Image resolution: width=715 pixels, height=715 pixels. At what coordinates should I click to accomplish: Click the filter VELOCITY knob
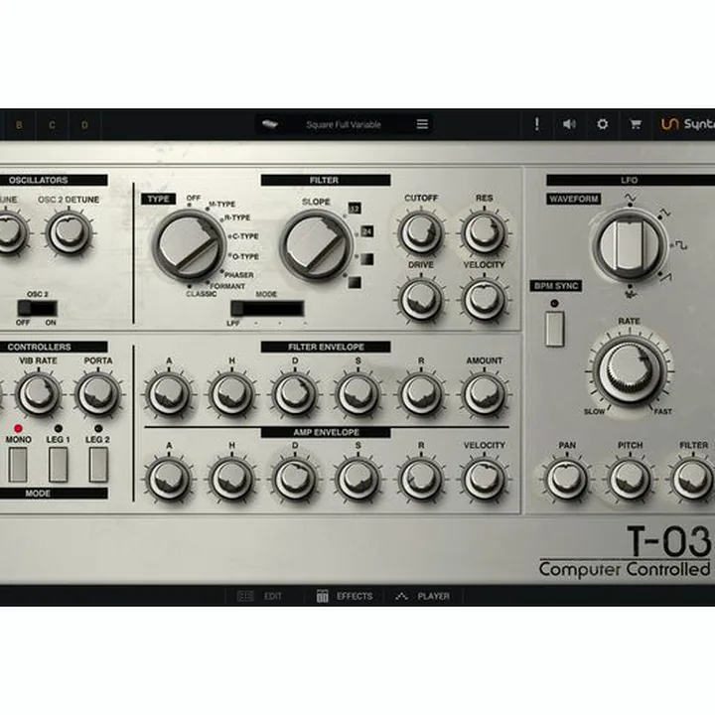(x=484, y=299)
